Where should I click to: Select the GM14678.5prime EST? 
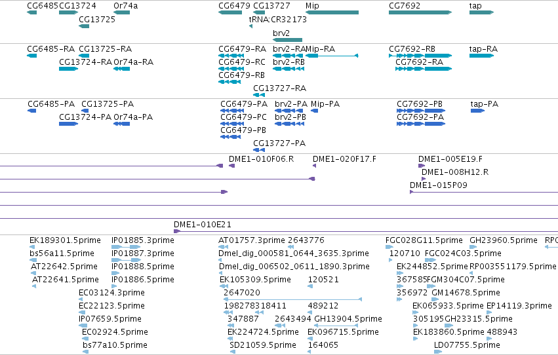[x=435, y=299]
